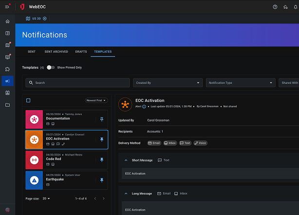299x215 pixels.
Task: Switch to the Drafts tab
Action: 81,52
